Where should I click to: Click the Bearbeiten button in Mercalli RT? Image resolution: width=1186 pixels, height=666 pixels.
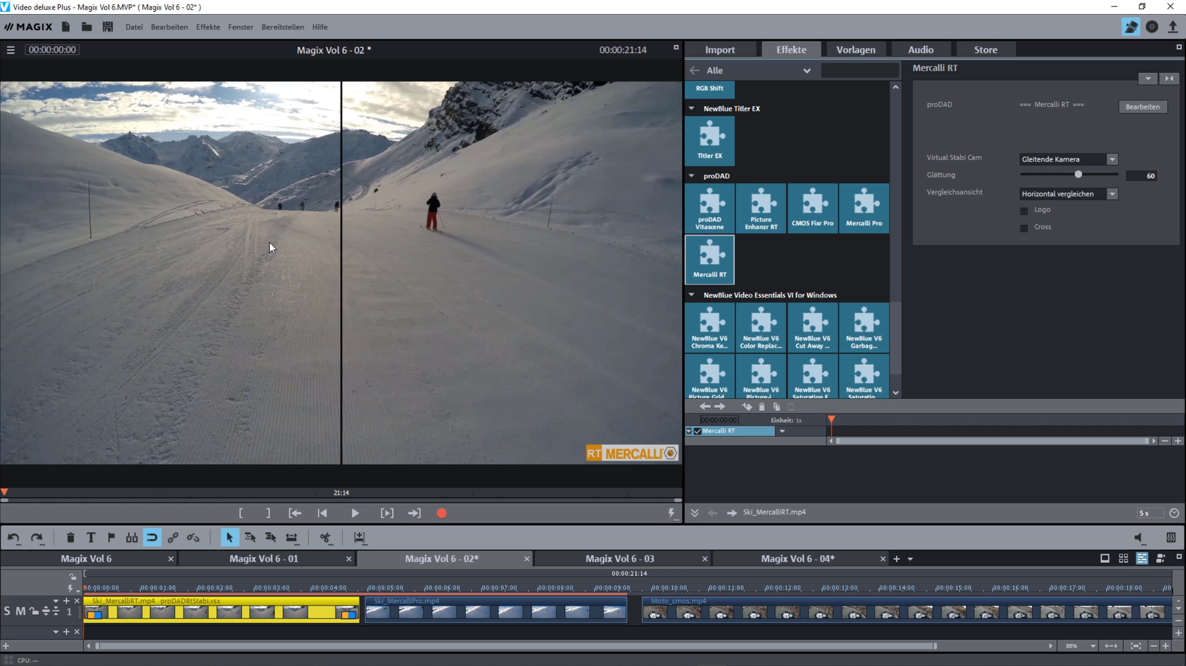click(x=1143, y=107)
